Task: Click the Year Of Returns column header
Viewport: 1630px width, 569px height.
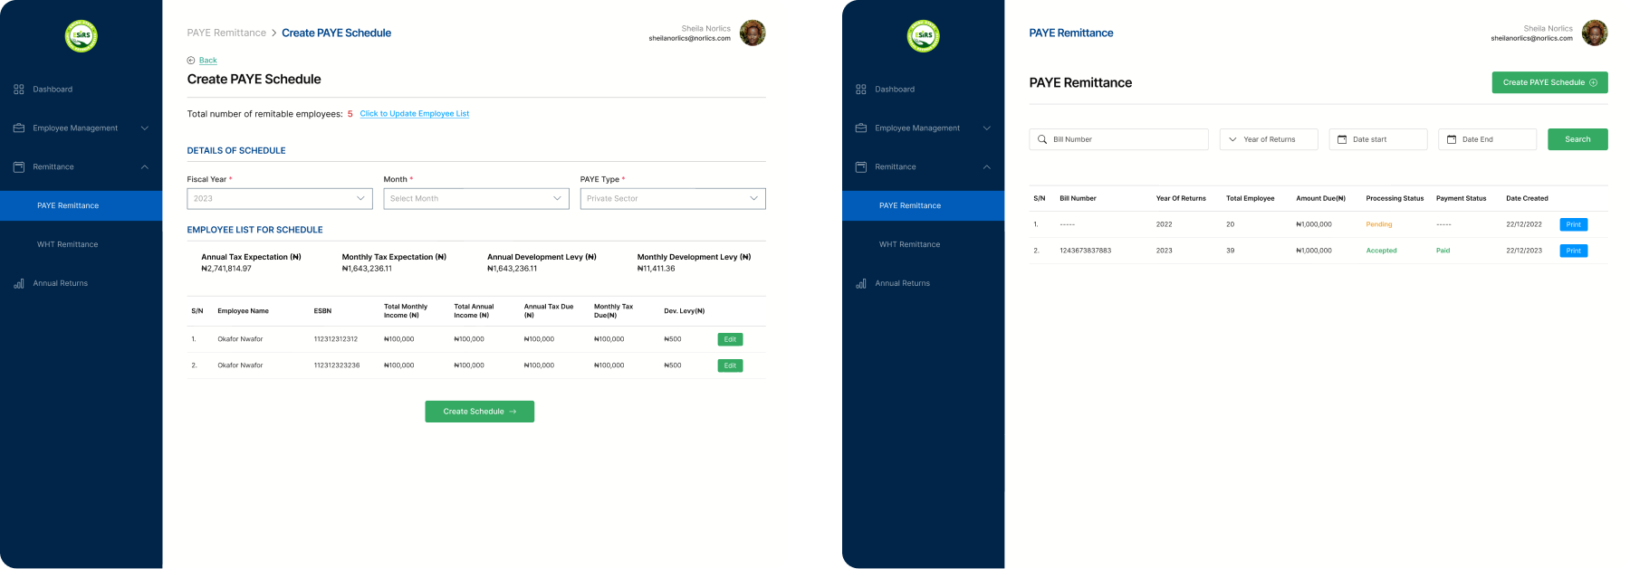Action: pos(1181,198)
